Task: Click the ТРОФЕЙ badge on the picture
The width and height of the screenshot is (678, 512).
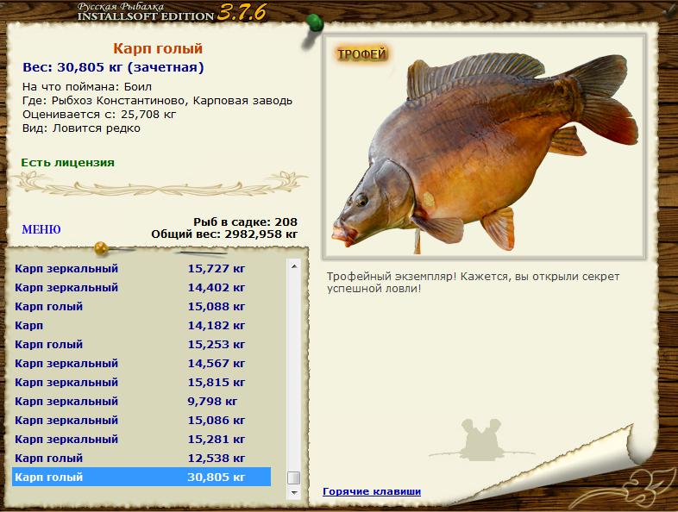Action: 361,54
